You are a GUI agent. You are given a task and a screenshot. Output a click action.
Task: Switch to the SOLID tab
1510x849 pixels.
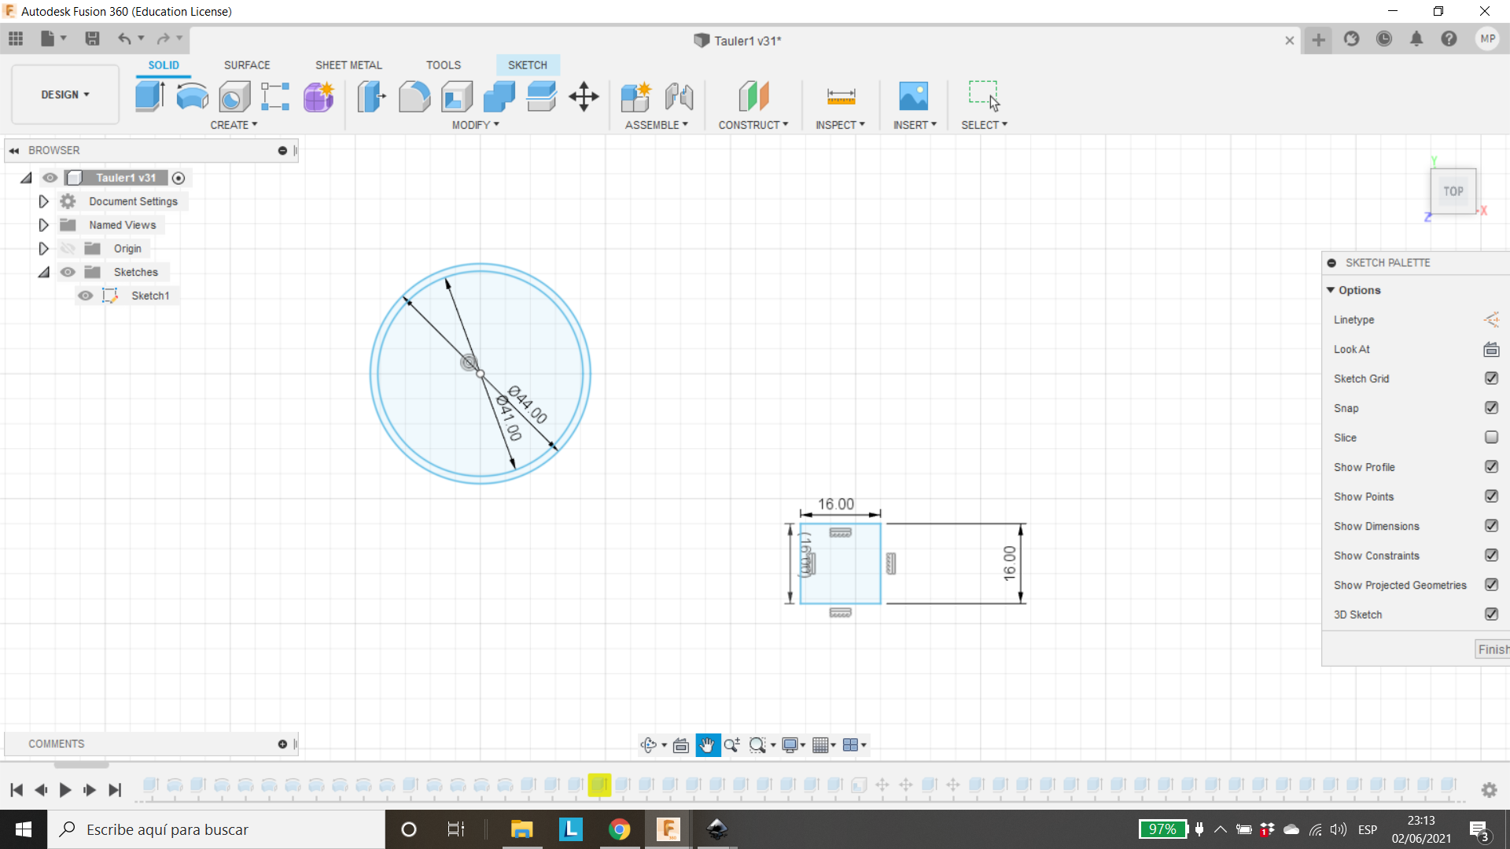click(163, 64)
